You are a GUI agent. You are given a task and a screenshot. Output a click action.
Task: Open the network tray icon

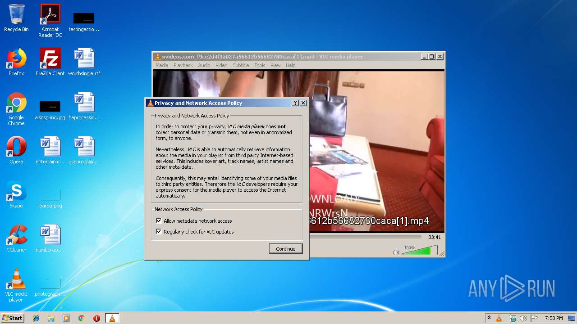[512, 318]
